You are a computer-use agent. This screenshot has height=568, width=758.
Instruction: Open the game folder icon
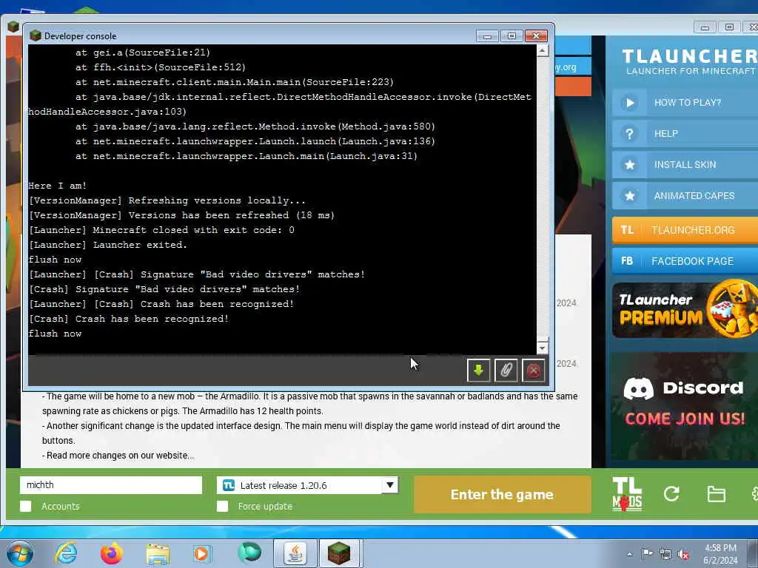point(716,494)
